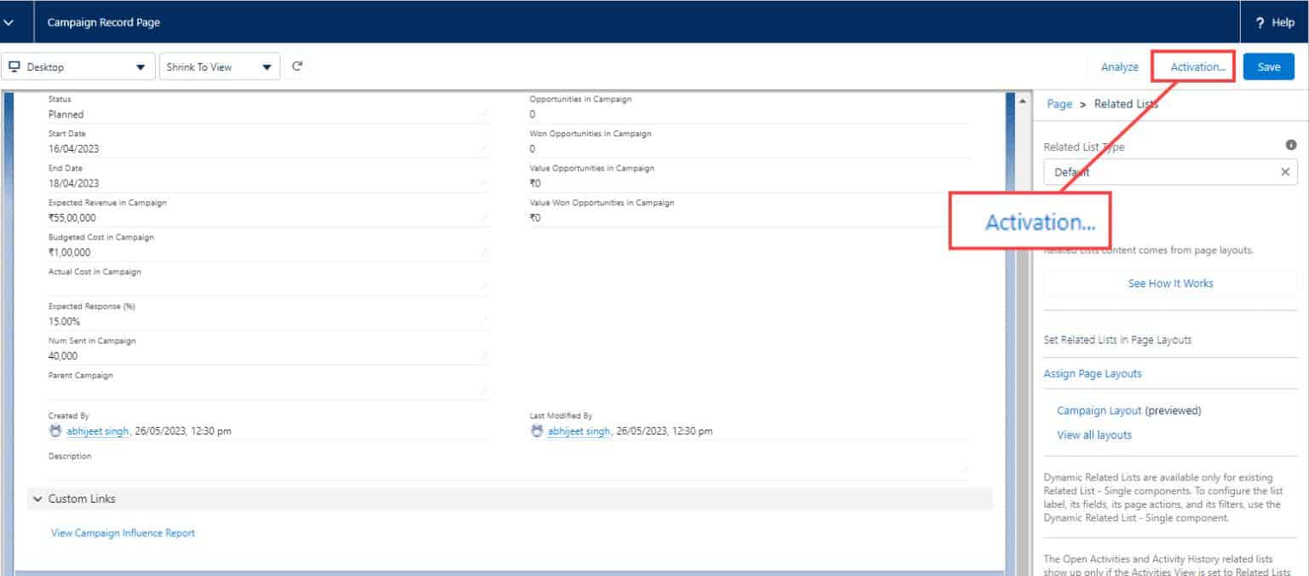The width and height of the screenshot is (1309, 576).
Task: Click the refresh canvas icon
Action: [297, 66]
